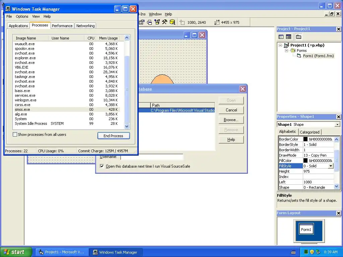
Task: Click View Code icon in Project panel
Action: pyautogui.click(x=281, y=37)
